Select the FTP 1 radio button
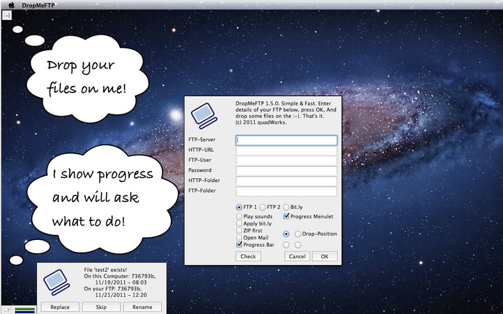Image resolution: width=503 pixels, height=314 pixels. [239, 207]
